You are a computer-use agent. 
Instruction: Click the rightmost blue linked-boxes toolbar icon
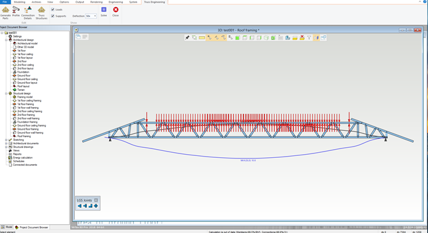[323, 38]
